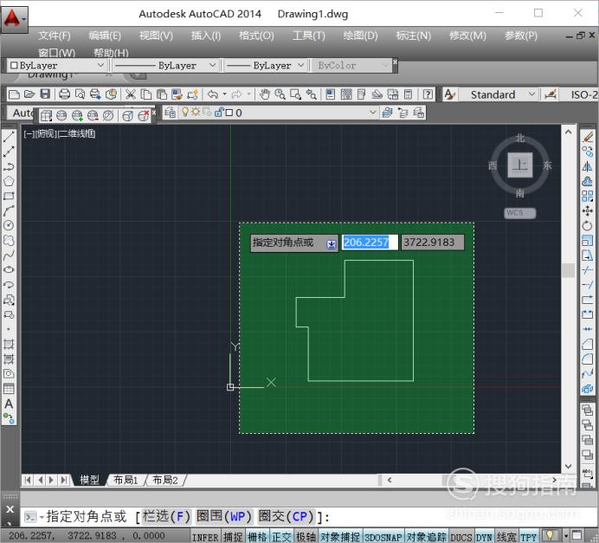Open the Layer Properties Manager icon
The image size is (599, 543).
(x=171, y=113)
